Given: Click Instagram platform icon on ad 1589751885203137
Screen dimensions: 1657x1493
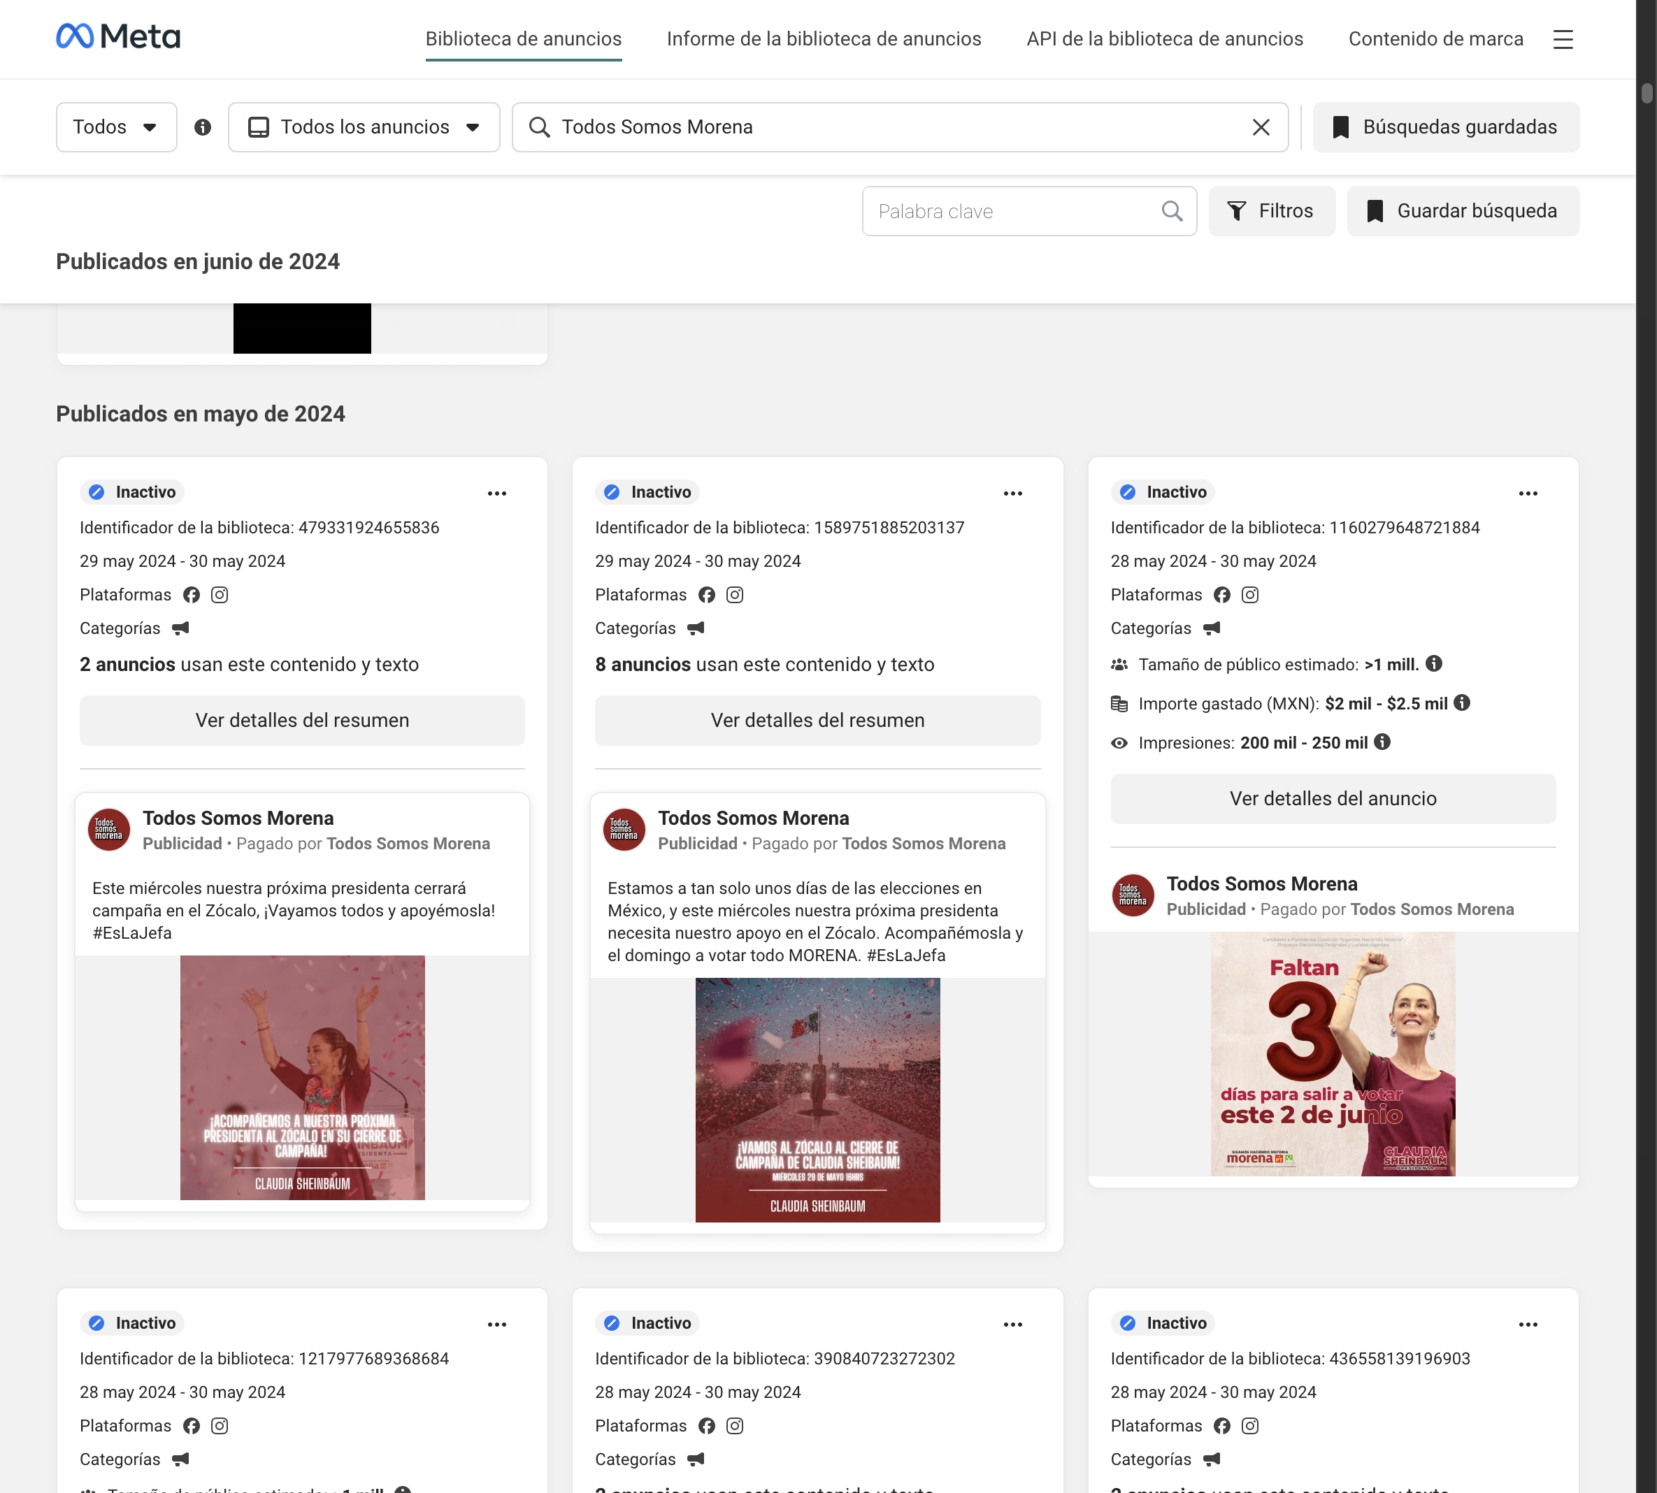Looking at the screenshot, I should [735, 595].
